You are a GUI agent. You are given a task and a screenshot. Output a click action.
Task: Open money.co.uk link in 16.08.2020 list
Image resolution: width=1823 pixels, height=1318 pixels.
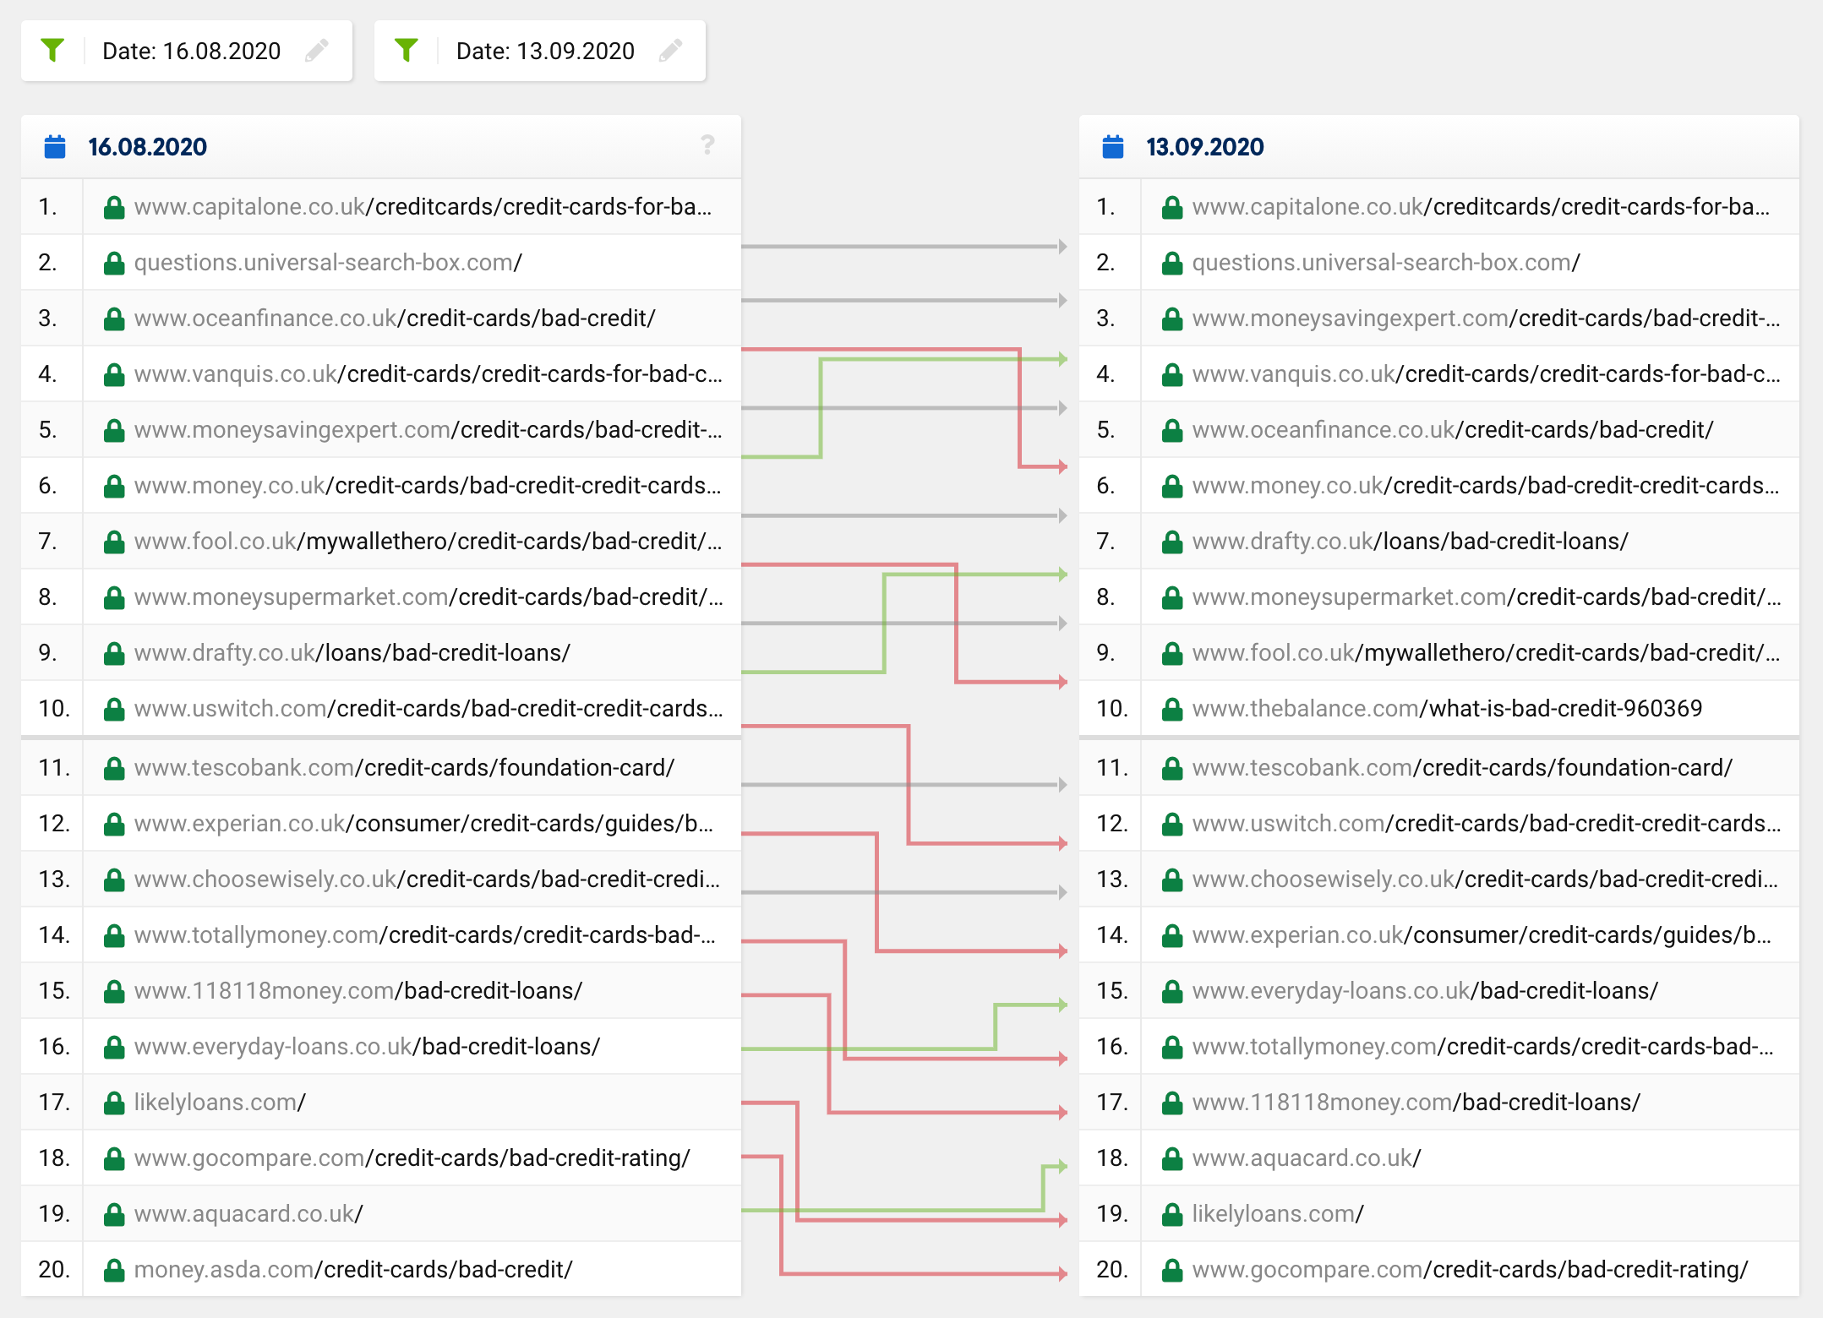(428, 486)
